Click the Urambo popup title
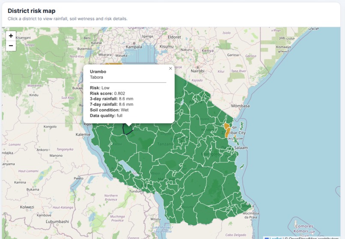The width and height of the screenshot is (345, 239). click(x=98, y=72)
